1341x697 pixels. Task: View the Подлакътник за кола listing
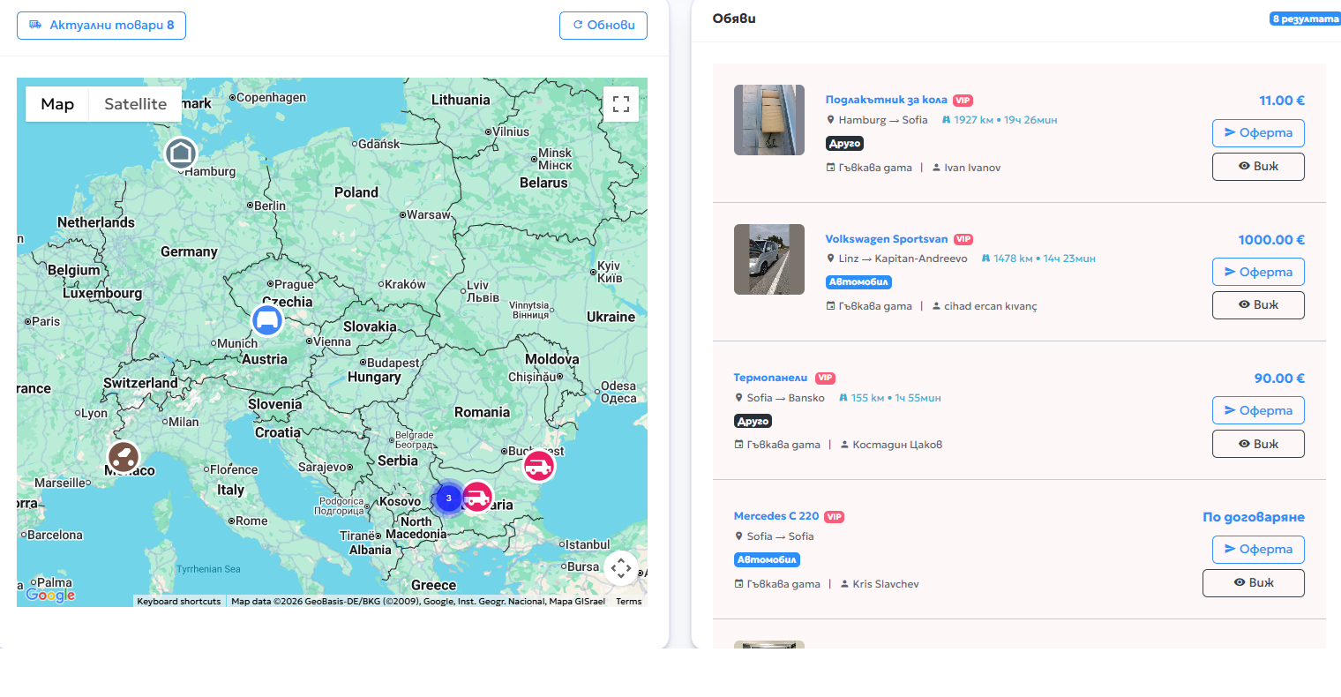coord(1258,167)
